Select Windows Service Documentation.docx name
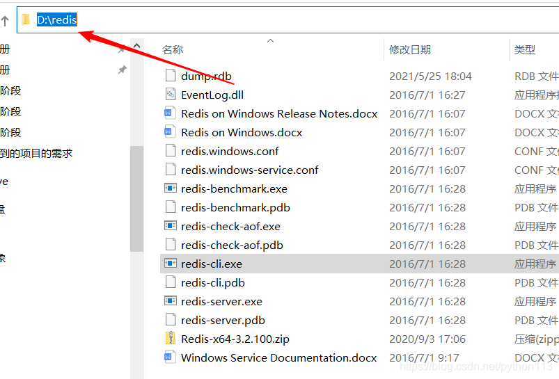Image resolution: width=559 pixels, height=379 pixels. click(x=278, y=358)
